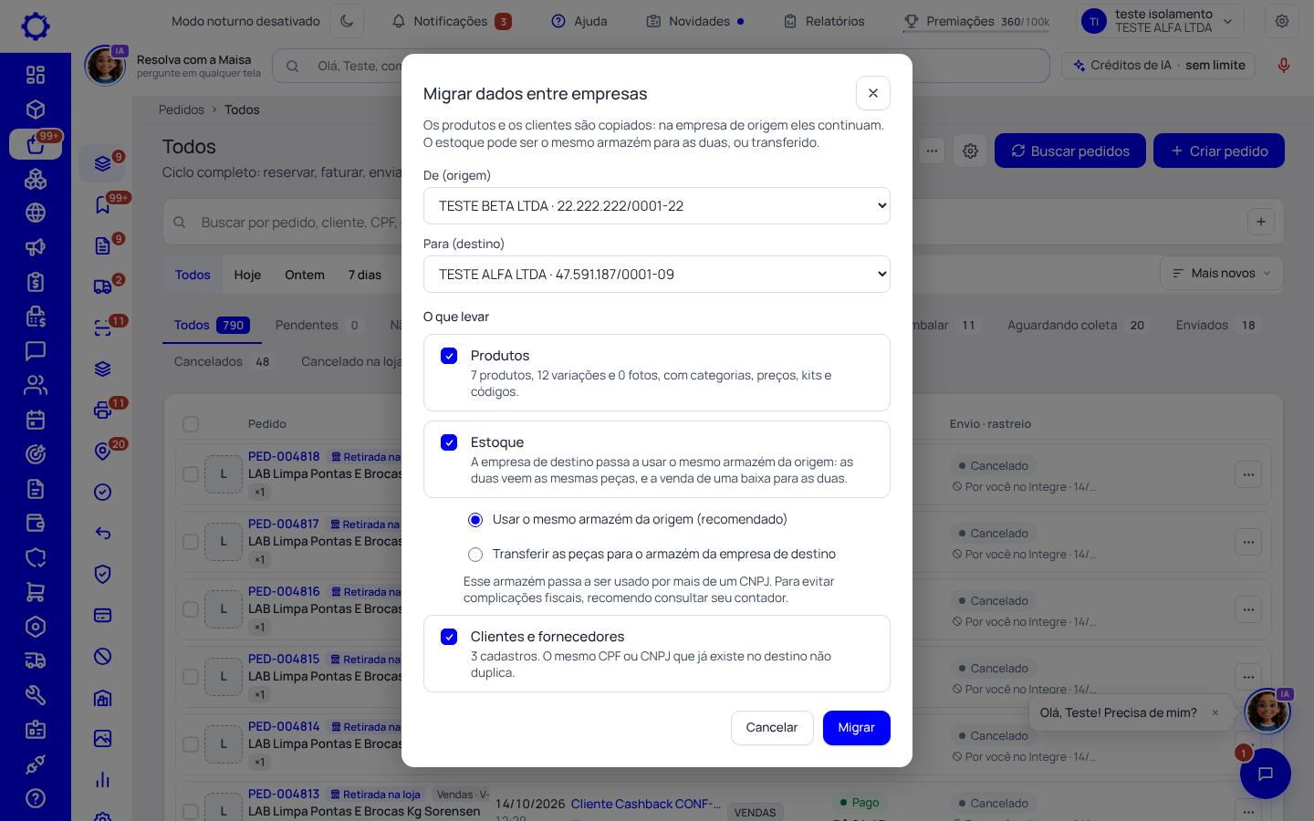Open the customers people icon

[36, 385]
